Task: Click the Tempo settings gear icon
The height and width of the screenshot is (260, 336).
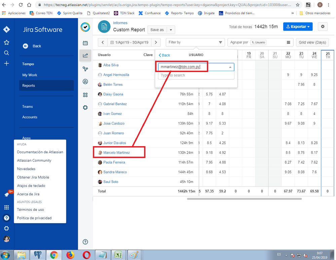Action: pos(85,107)
